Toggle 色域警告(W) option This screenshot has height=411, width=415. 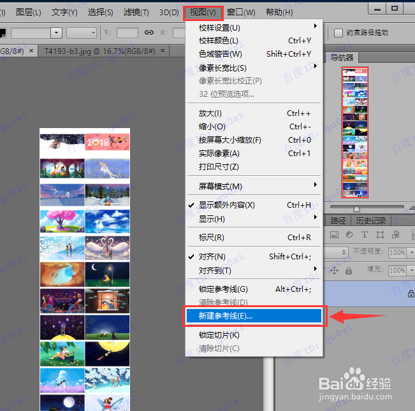[x=254, y=54]
